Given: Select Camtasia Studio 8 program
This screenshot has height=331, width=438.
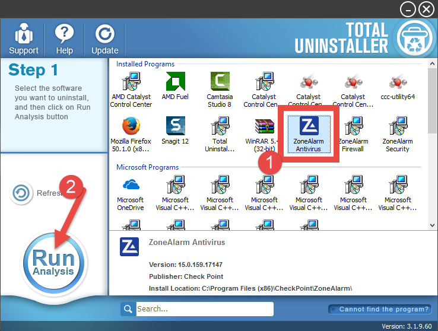Looking at the screenshot, I should [220, 90].
